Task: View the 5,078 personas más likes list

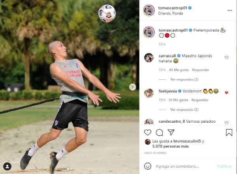Action: coord(171,146)
